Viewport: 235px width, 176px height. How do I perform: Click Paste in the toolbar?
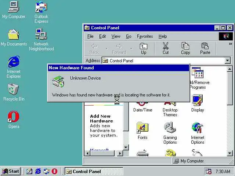click(x=205, y=49)
